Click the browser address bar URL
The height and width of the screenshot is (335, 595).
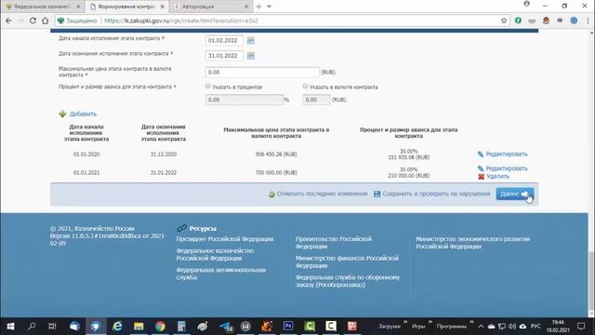(x=180, y=20)
